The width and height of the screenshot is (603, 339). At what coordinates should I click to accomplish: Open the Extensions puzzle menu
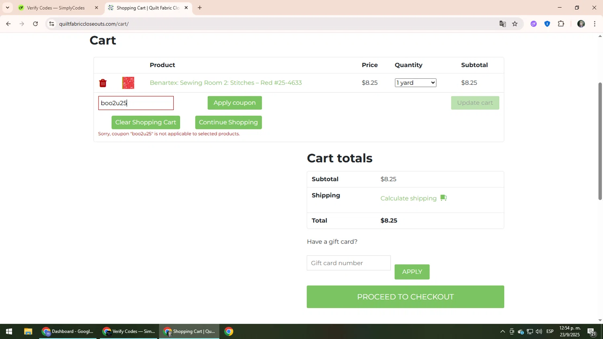pyautogui.click(x=561, y=24)
